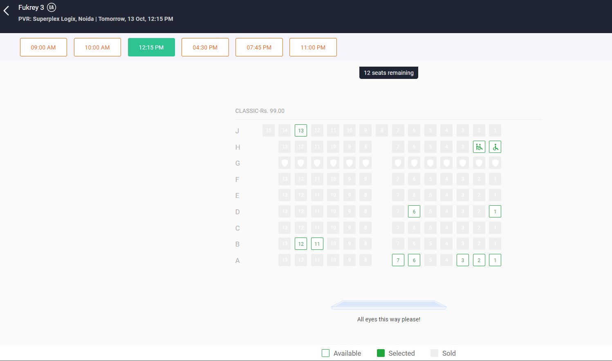Click the 12 seats remaining label
This screenshot has height=361, width=612.
[x=388, y=73]
